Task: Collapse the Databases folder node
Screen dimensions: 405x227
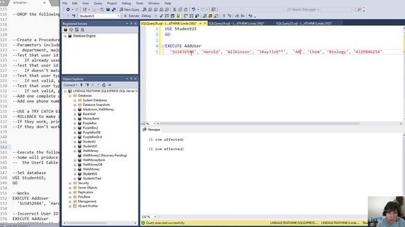Action: (x=70, y=95)
